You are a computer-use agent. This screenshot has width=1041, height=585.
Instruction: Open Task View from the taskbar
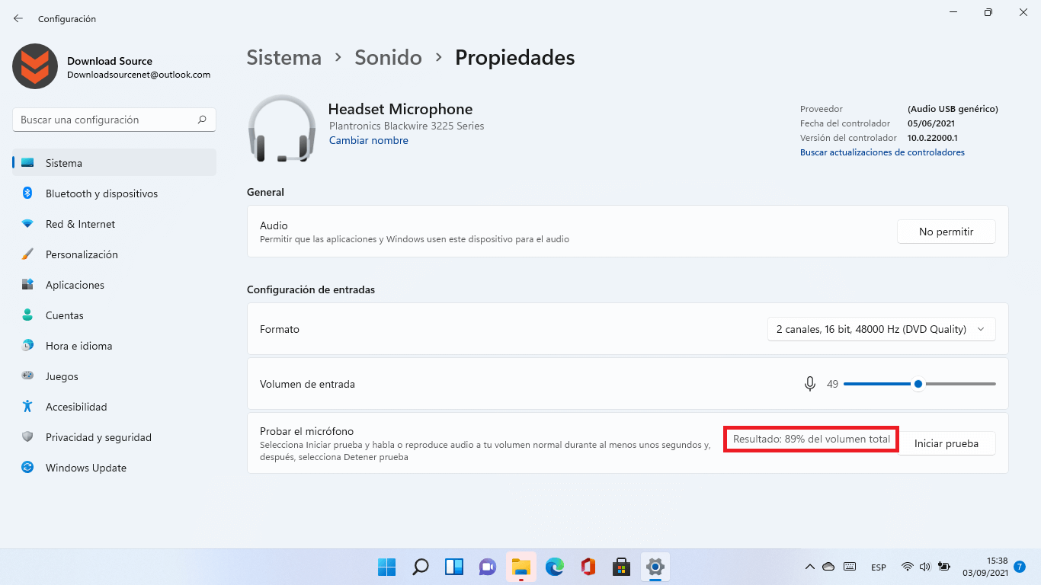coord(454,567)
